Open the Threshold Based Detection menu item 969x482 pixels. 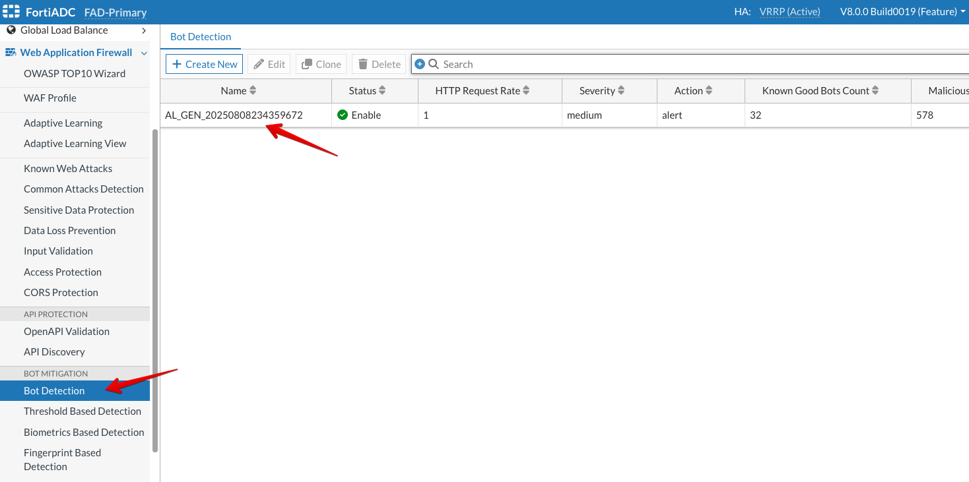[x=83, y=411]
